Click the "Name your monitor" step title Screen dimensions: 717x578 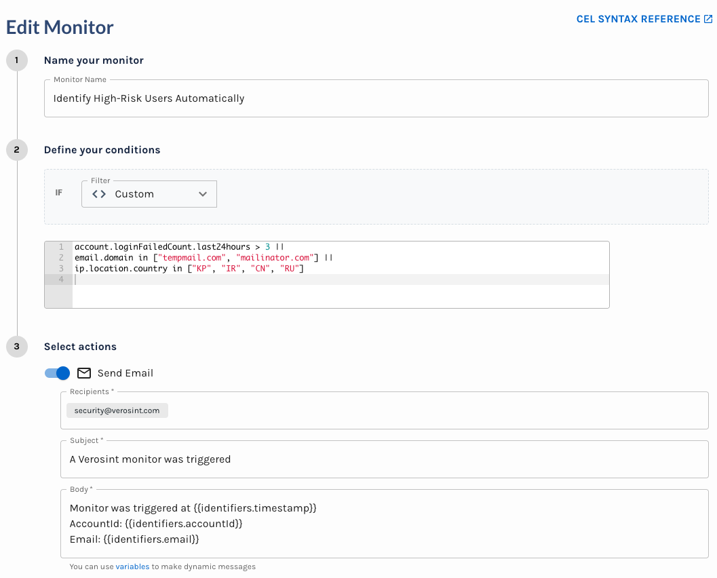point(94,60)
